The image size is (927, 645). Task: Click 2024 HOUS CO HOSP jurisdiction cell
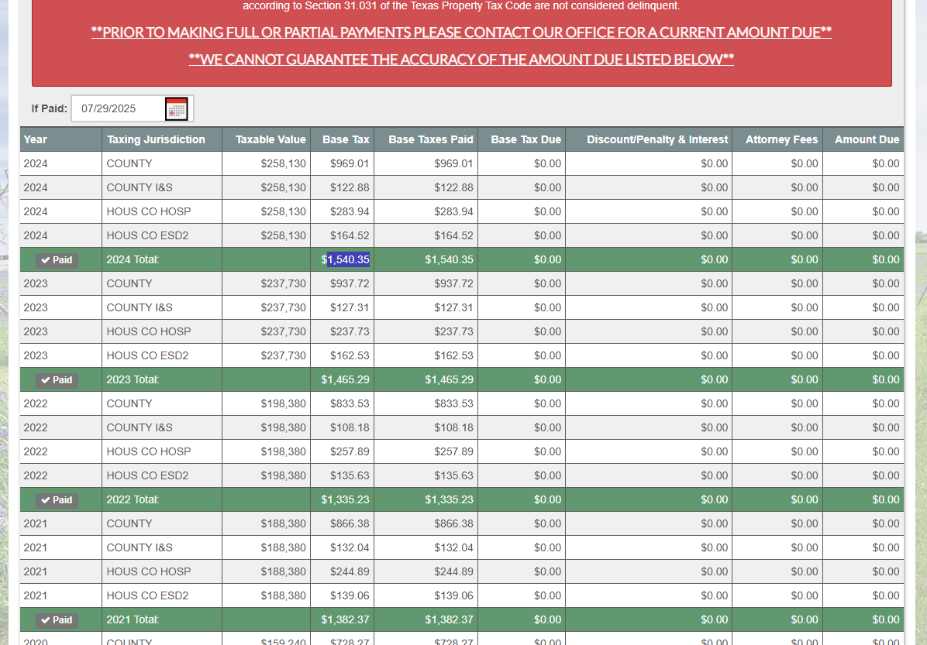149,212
